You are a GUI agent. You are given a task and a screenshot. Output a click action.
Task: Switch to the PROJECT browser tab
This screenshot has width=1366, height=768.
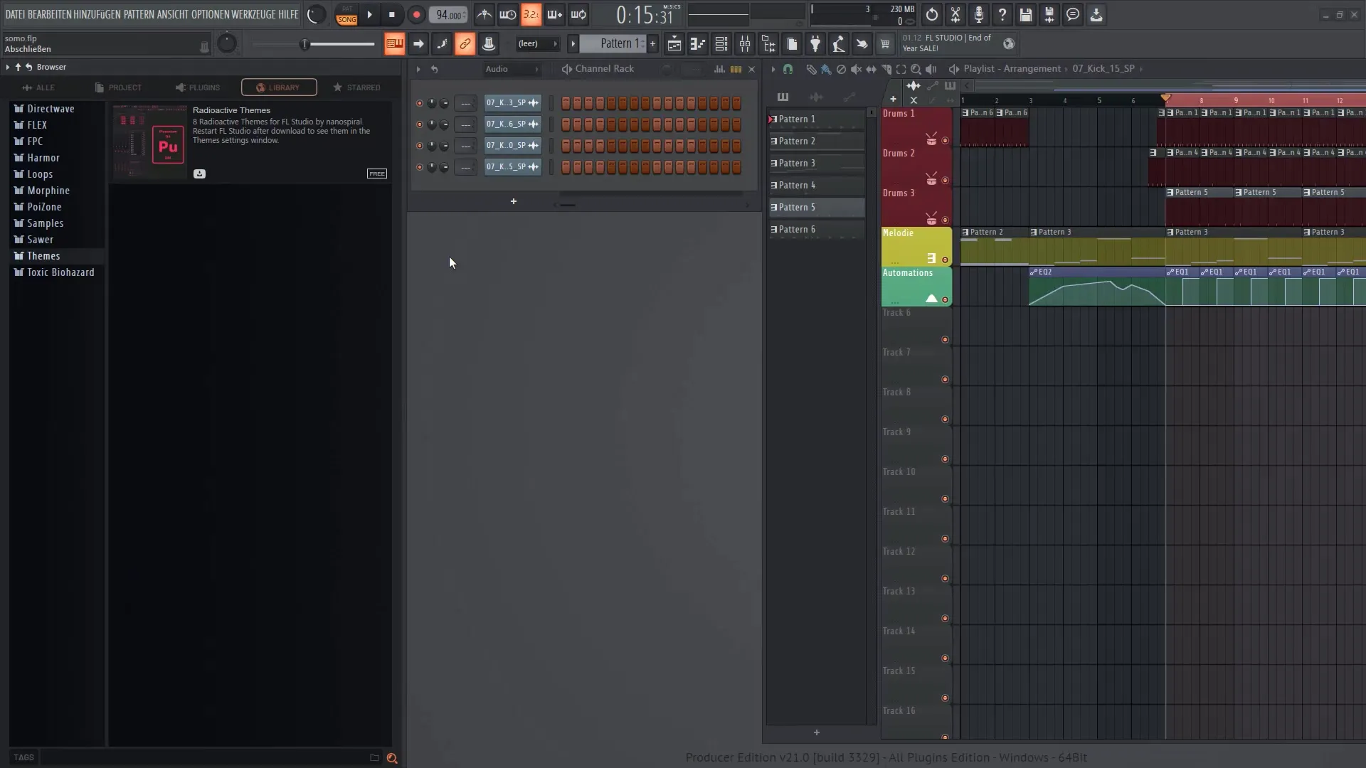point(118,87)
